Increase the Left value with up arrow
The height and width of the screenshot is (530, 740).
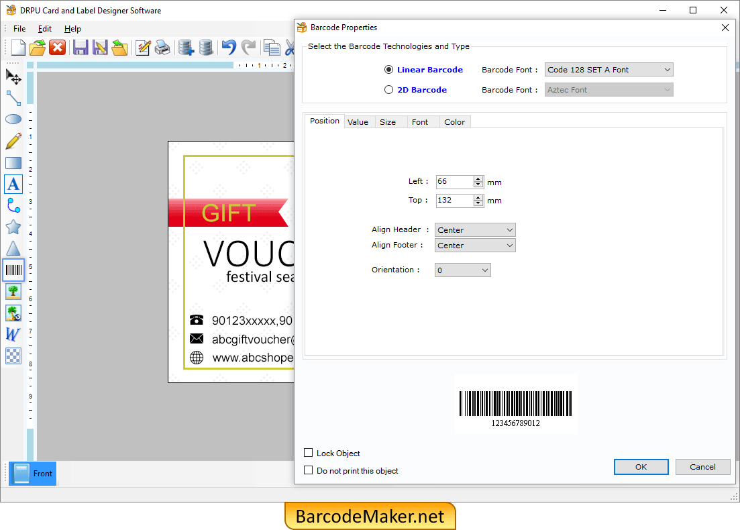478,179
